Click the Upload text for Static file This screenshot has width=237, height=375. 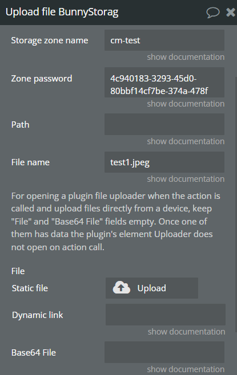[152, 288]
